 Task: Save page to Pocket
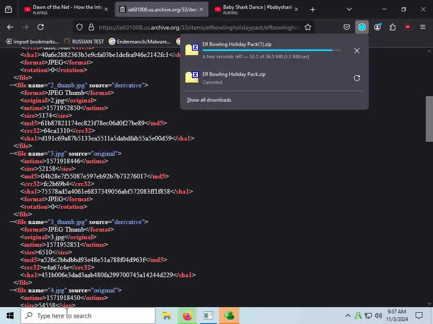point(347,27)
